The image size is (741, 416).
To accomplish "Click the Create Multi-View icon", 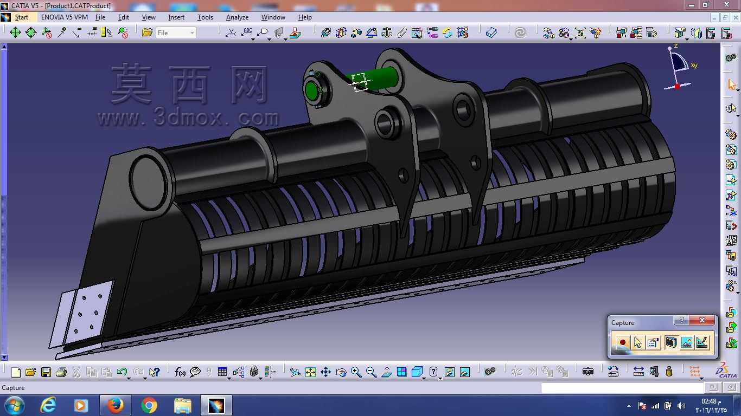I will pyautogui.click(x=401, y=372).
